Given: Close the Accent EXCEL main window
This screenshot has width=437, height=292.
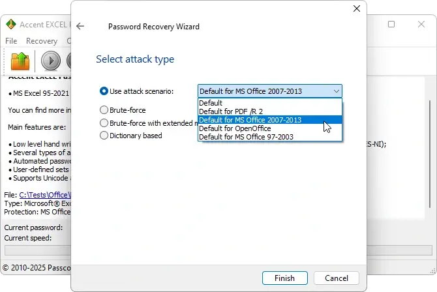Looking at the screenshot, I should pos(421,24).
